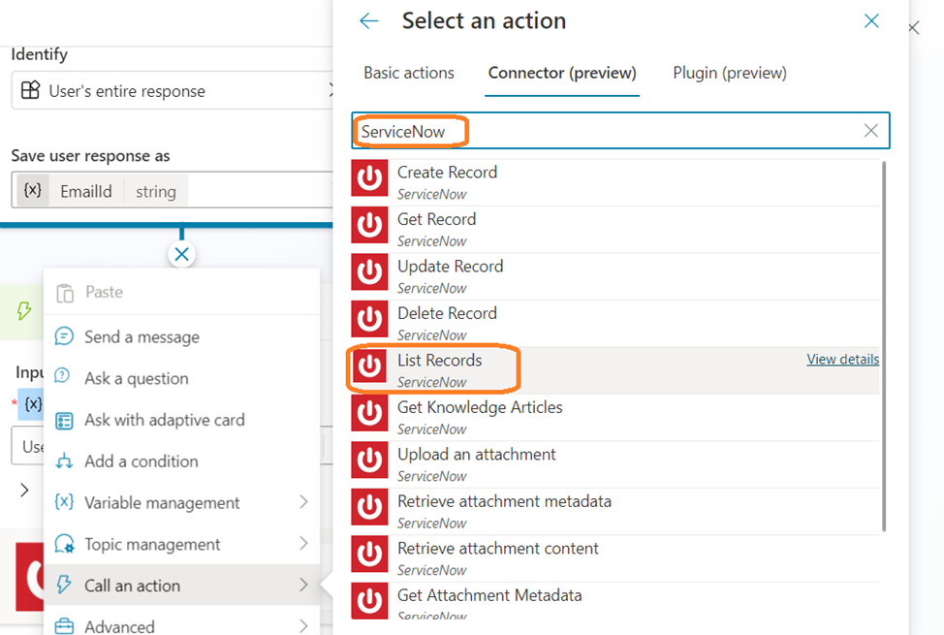
Task: Click the Delete Record ServiceNow icon
Action: point(369,322)
